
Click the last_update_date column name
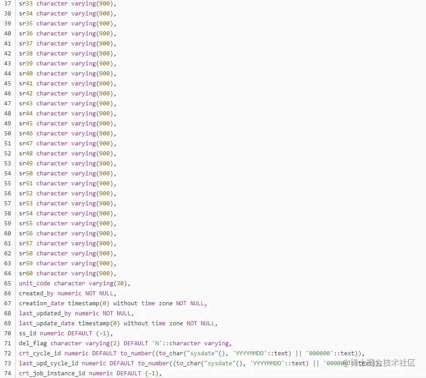click(47, 323)
